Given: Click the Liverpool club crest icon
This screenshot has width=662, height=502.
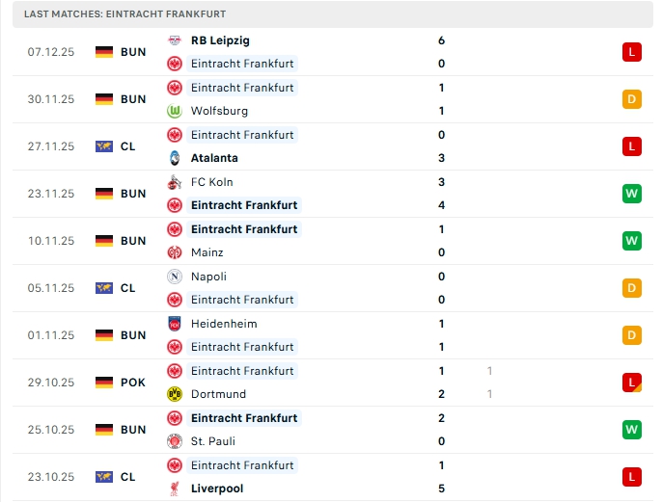Looking at the screenshot, I should tap(175, 489).
